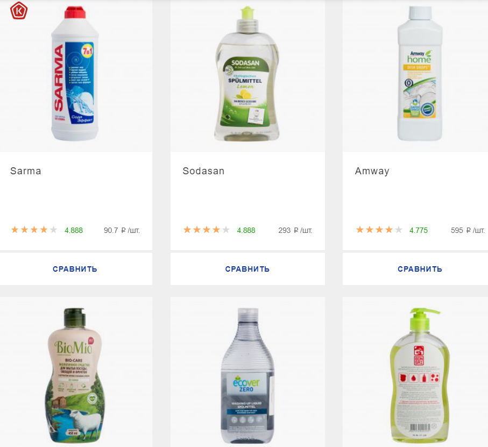
Task: Click the Sodasan product title
Action: coord(203,171)
